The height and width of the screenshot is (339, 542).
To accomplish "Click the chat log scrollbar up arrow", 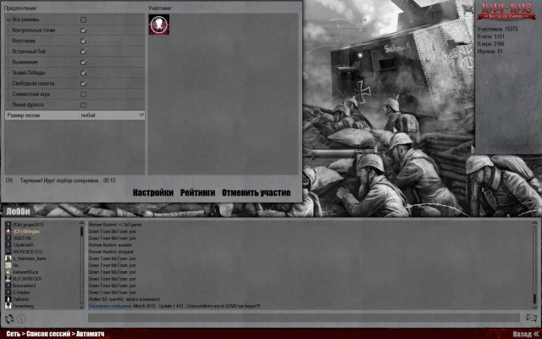I will click(x=534, y=223).
